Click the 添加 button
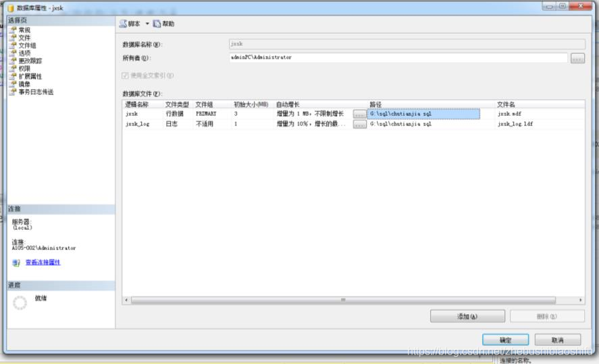This screenshot has height=364, width=599. tap(467, 316)
